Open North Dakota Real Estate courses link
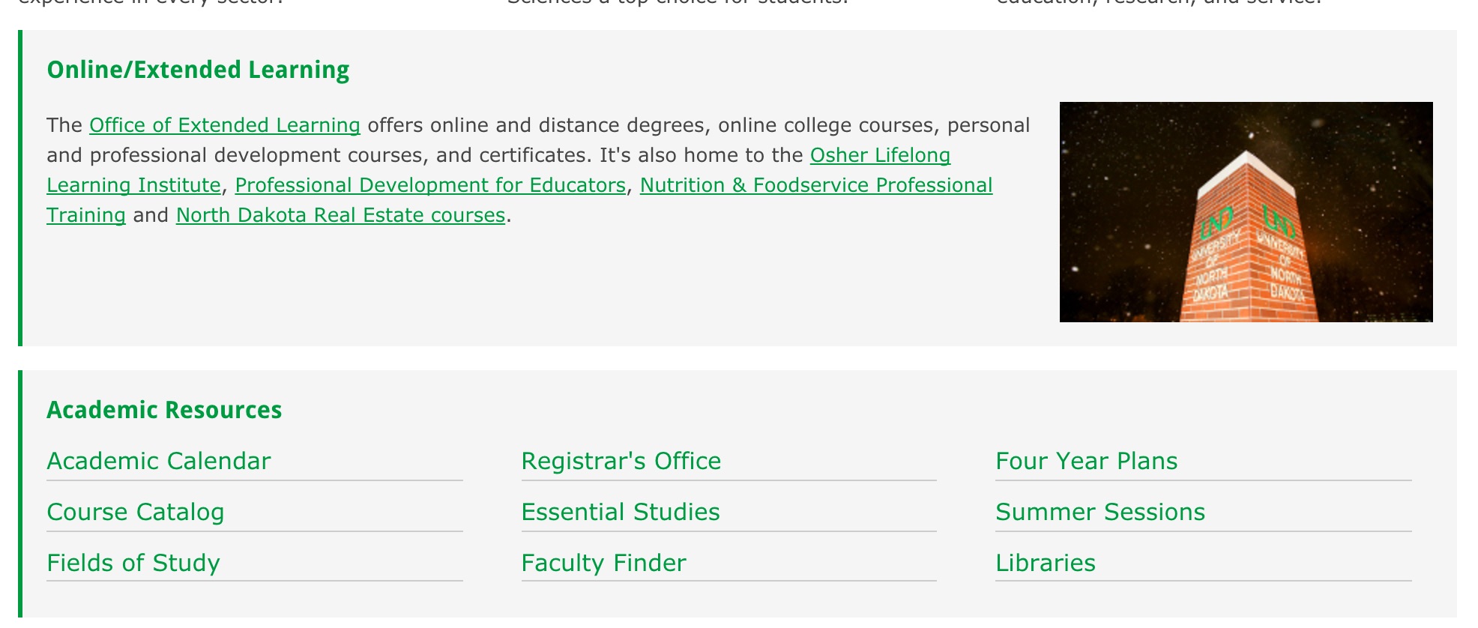This screenshot has height=628, width=1478. click(x=340, y=215)
